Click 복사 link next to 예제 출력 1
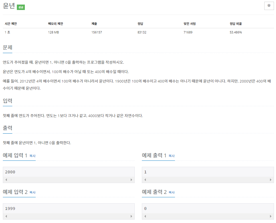This screenshot has height=223, width=276. (172, 156)
